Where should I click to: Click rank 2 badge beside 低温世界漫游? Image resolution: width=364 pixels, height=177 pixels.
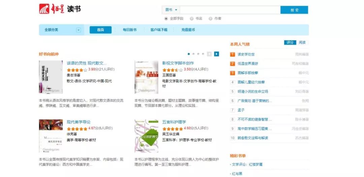[232, 64]
